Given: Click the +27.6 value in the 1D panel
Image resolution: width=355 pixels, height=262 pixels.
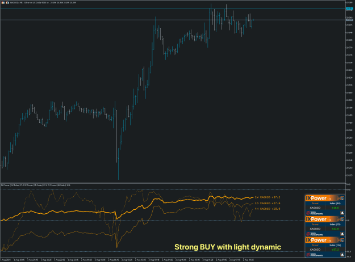Looking at the screenshot, I should click(x=335, y=229).
